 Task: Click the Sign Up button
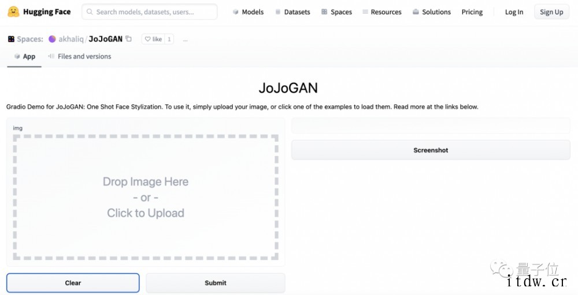click(551, 12)
